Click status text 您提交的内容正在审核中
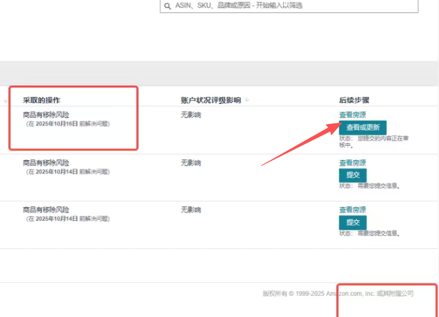Image resolution: width=439 pixels, height=317 pixels. (x=374, y=142)
